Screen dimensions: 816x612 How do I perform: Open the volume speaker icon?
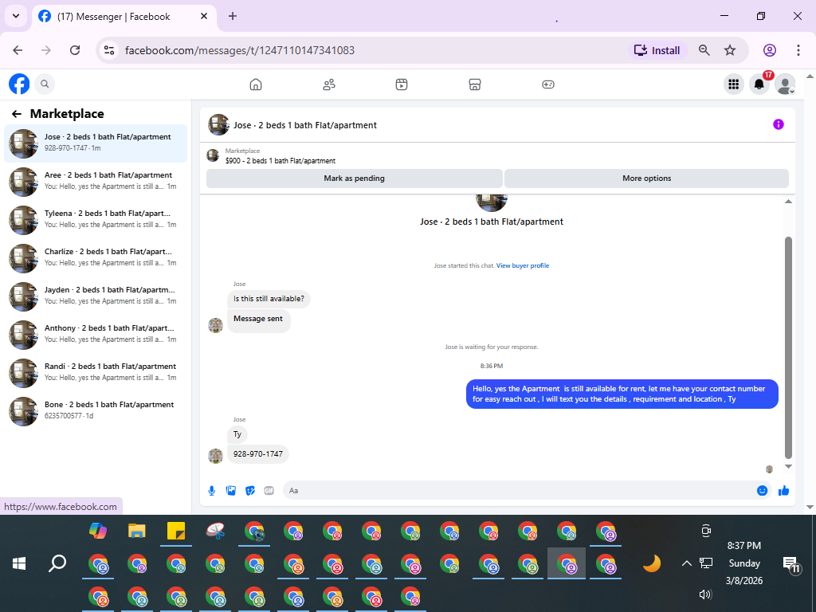point(705,594)
